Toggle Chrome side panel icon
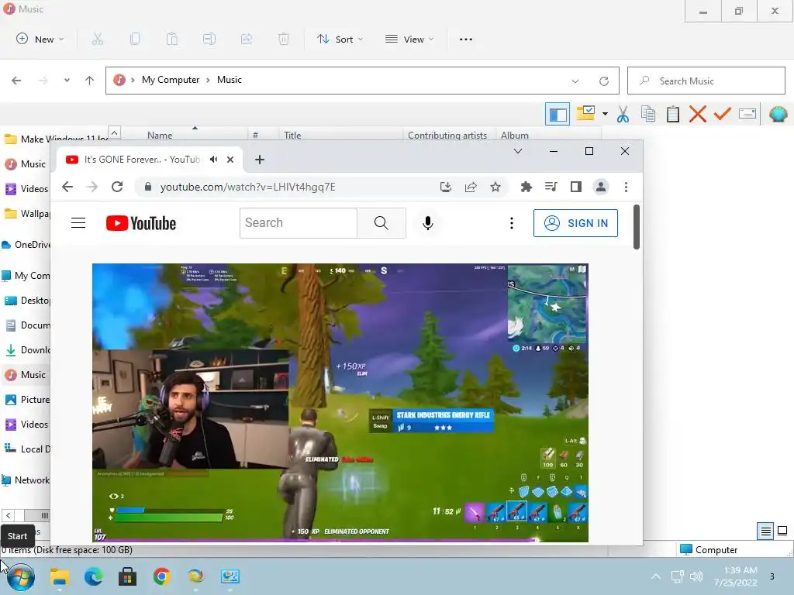The width and height of the screenshot is (794, 595). [x=576, y=187]
